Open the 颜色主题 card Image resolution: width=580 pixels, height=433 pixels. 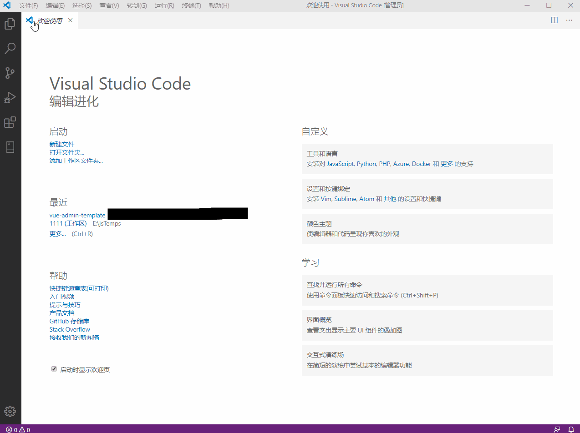pyautogui.click(x=427, y=229)
